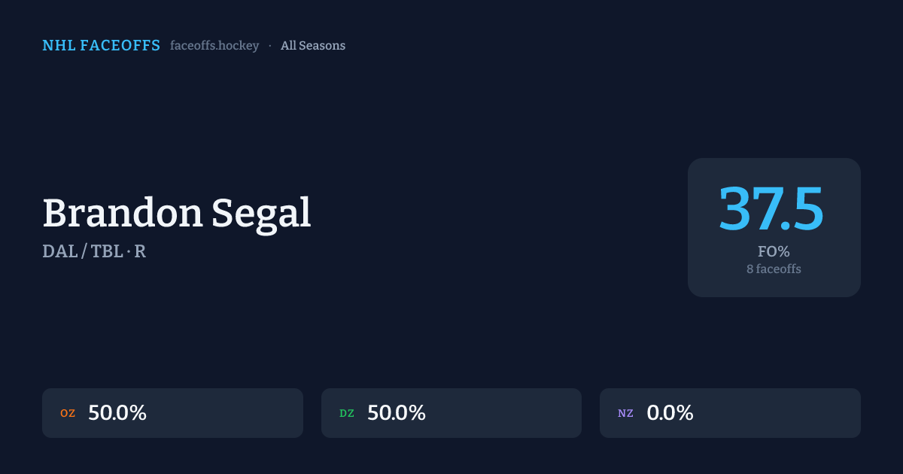Click the purple NZ zone label
The height and width of the screenshot is (474, 903).
(626, 413)
